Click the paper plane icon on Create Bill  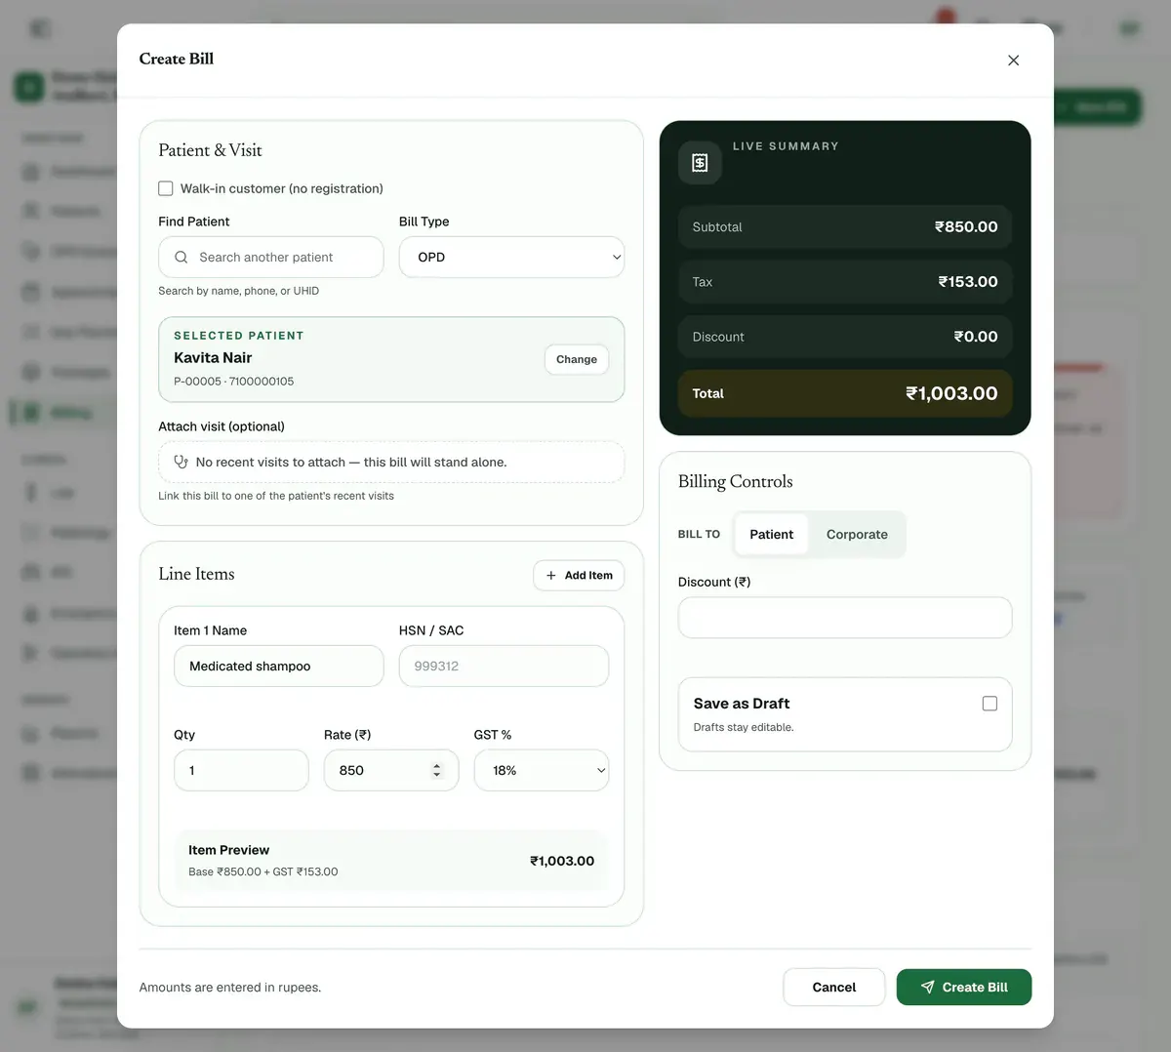click(x=927, y=987)
